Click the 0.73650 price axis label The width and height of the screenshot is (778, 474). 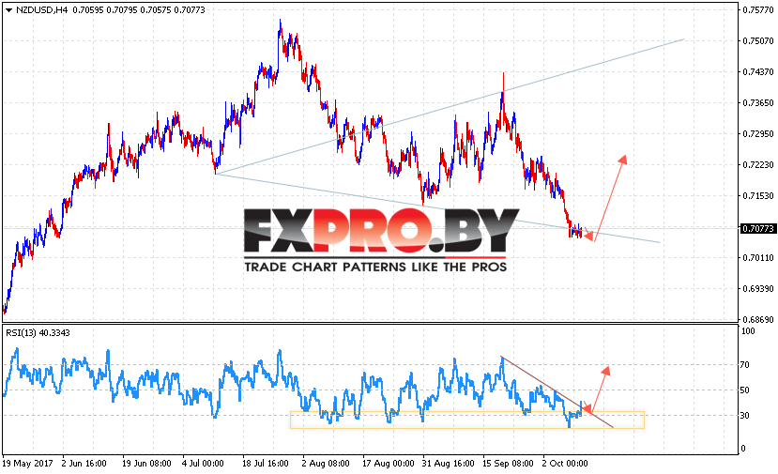point(757,102)
